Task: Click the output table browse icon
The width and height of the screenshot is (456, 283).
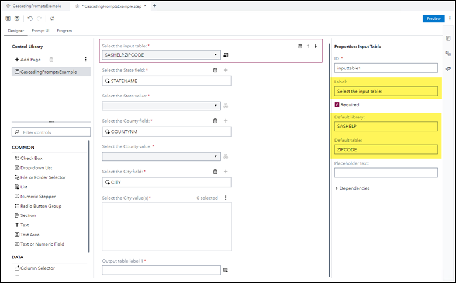Action: (x=226, y=270)
